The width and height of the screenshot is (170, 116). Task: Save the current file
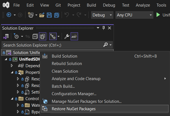[x=49, y=15]
